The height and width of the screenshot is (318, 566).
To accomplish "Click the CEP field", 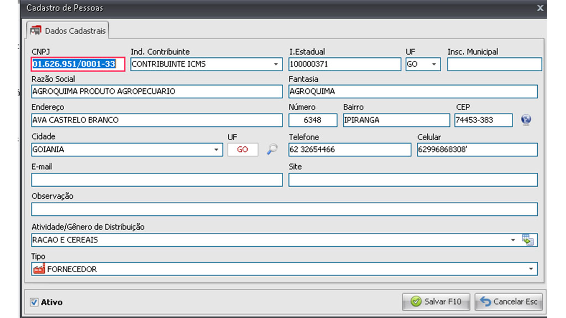I will [x=483, y=120].
